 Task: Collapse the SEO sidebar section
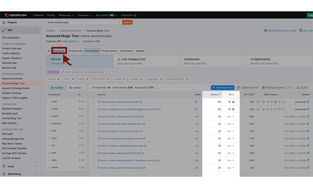(x=37, y=30)
